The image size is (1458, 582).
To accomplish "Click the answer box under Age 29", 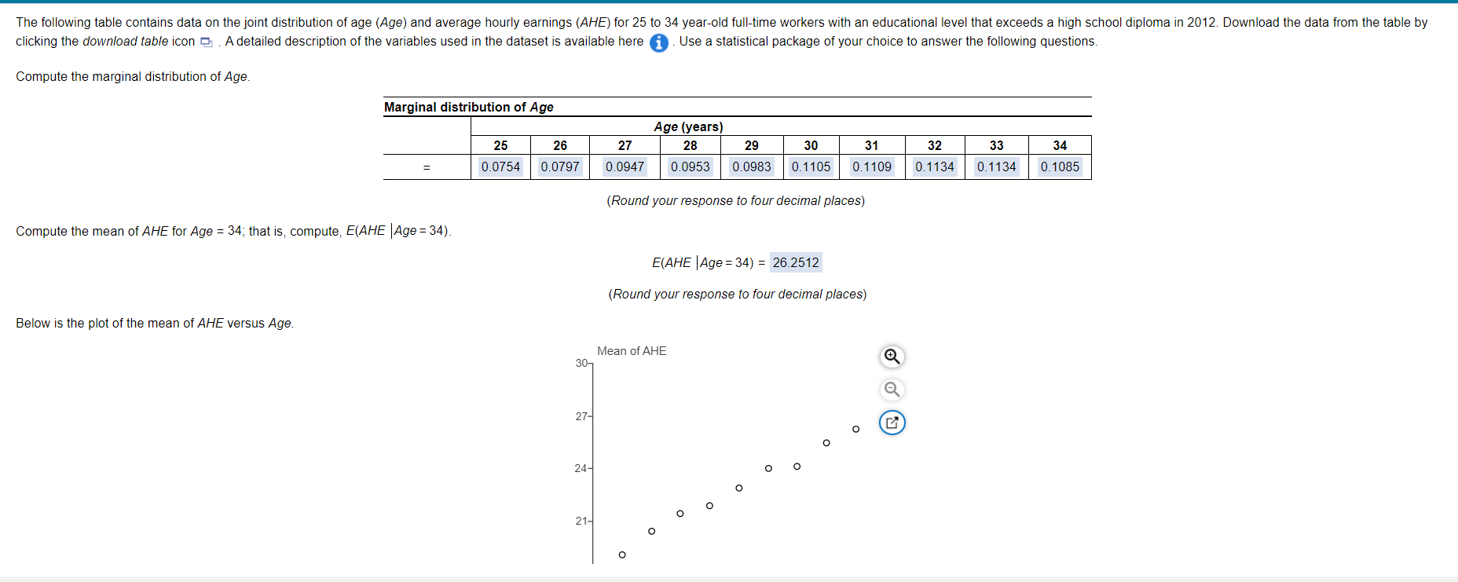I will click(x=751, y=167).
